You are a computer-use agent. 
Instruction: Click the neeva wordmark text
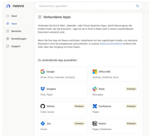[18, 6]
